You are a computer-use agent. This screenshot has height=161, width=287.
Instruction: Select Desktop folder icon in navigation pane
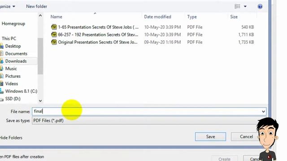(x=2, y=46)
